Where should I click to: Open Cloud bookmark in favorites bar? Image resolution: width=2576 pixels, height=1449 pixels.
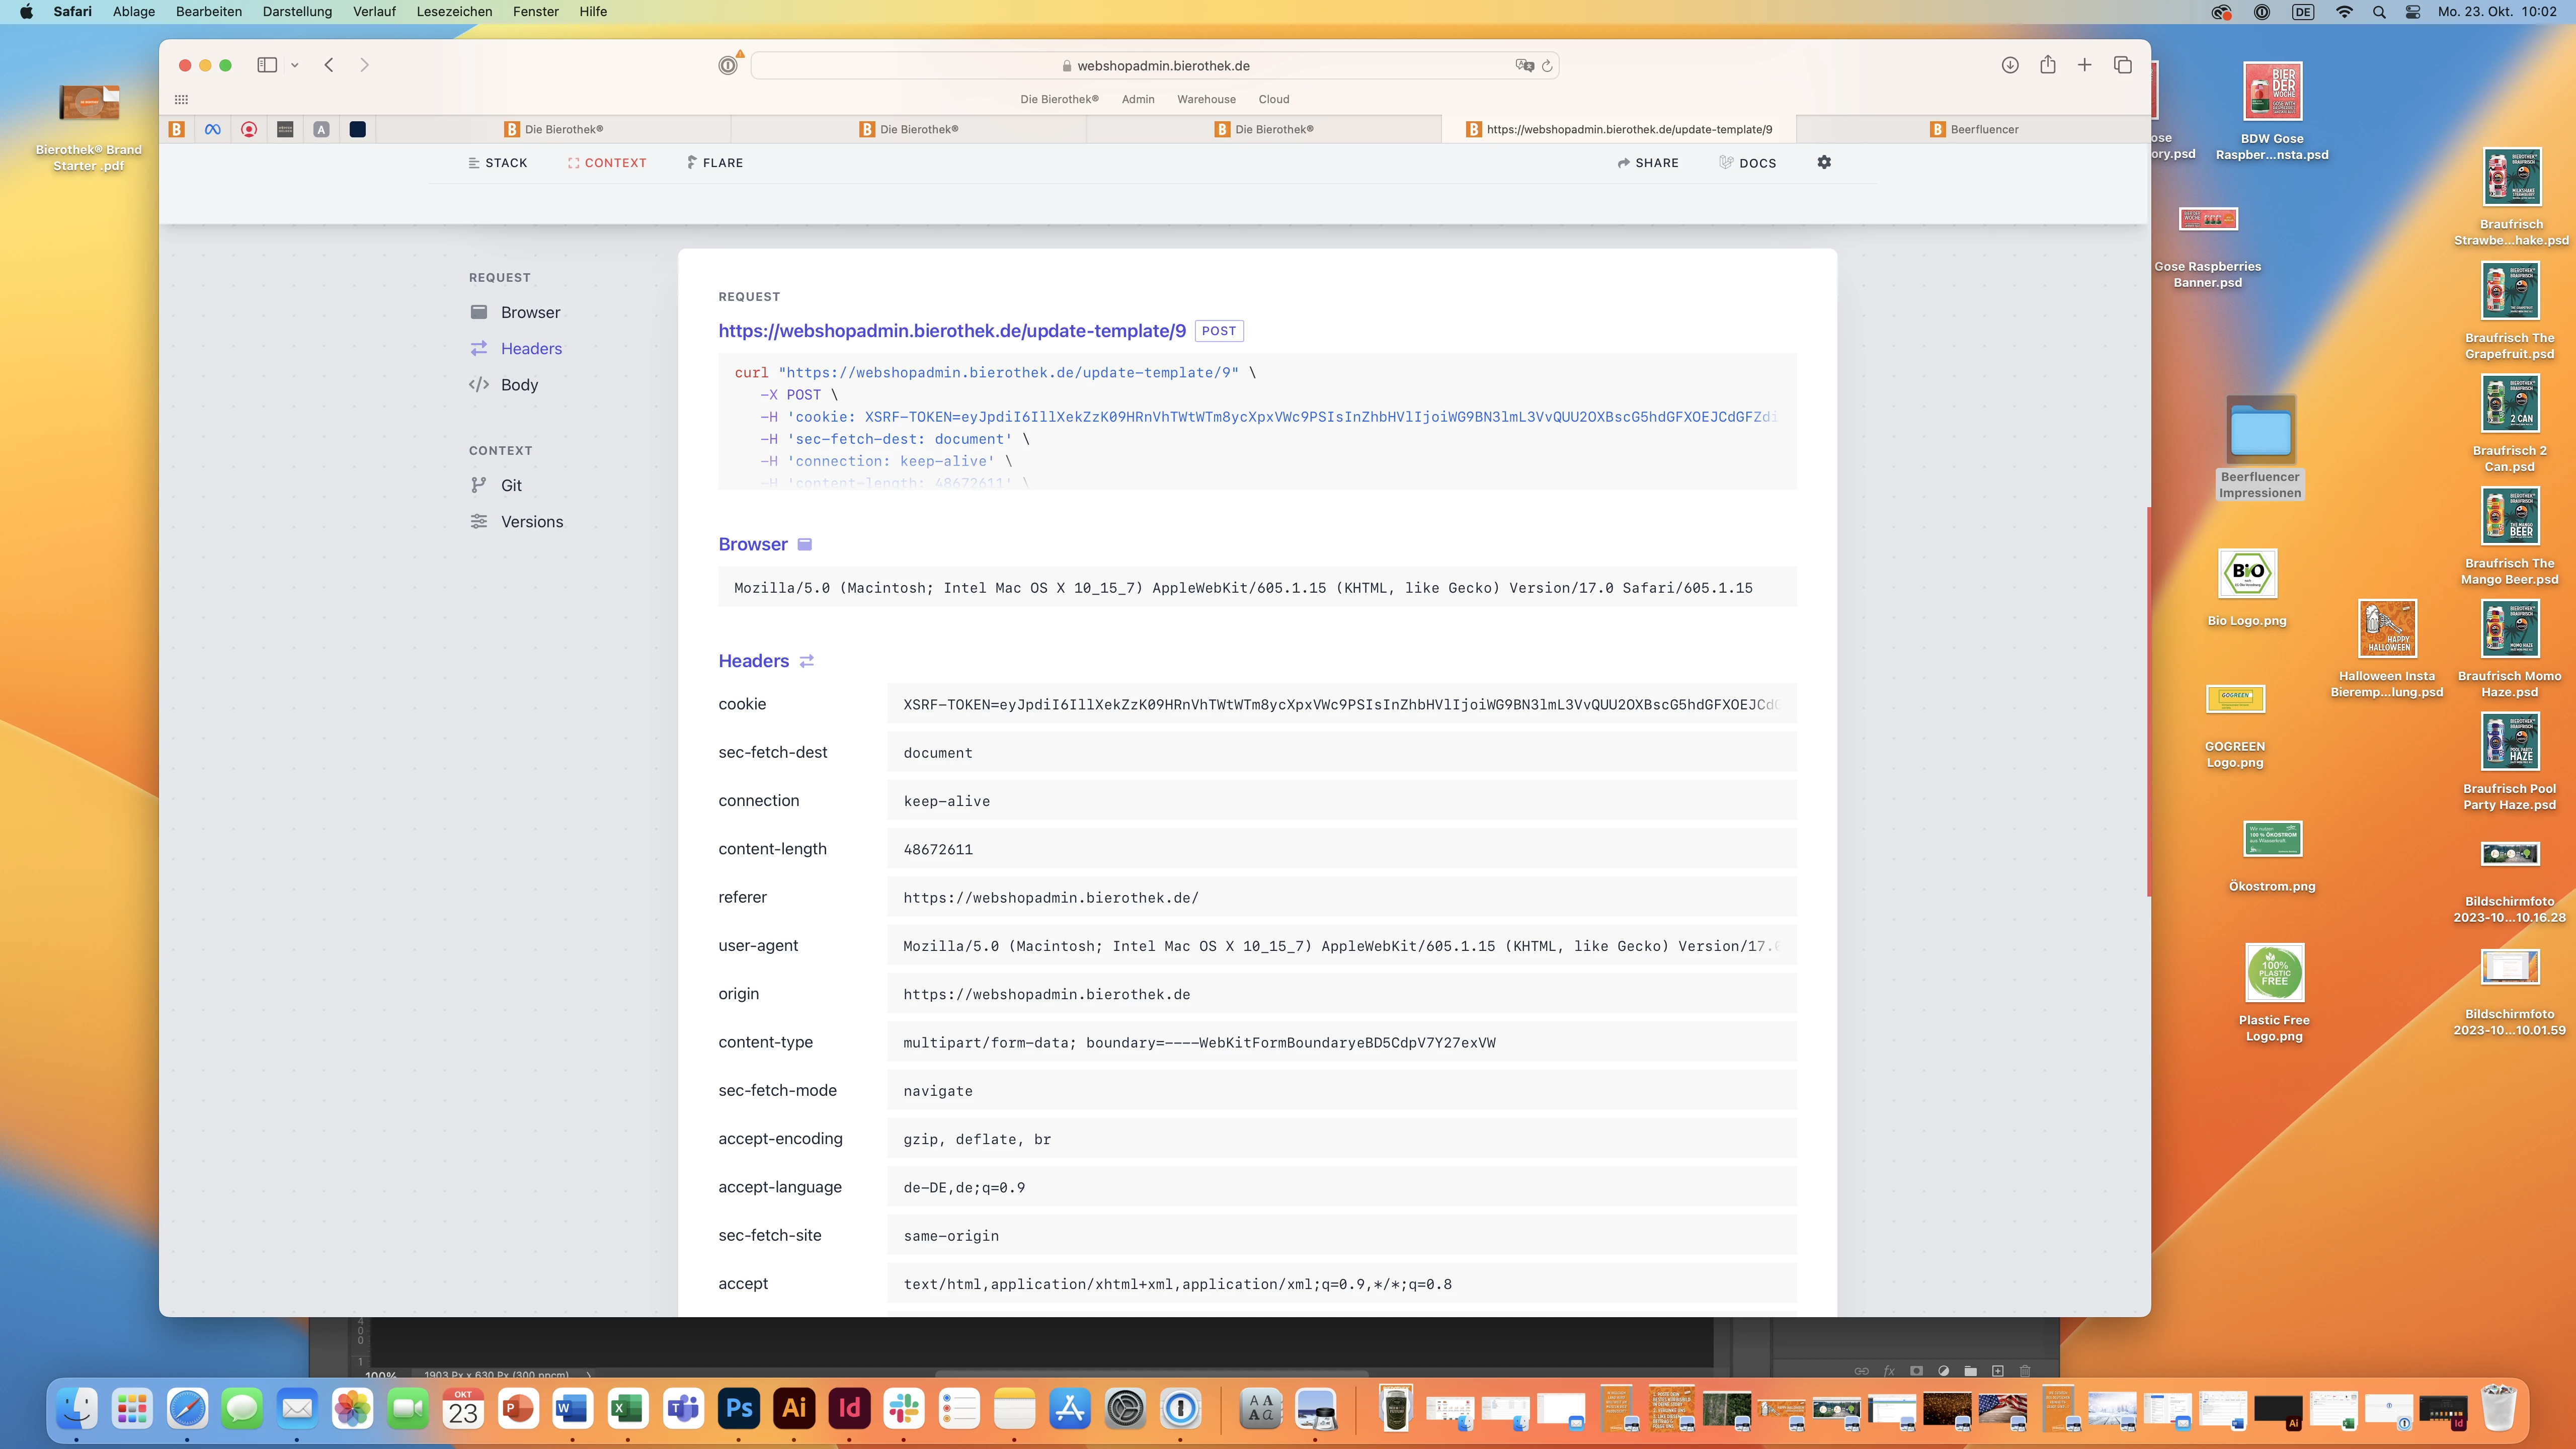(x=1274, y=99)
